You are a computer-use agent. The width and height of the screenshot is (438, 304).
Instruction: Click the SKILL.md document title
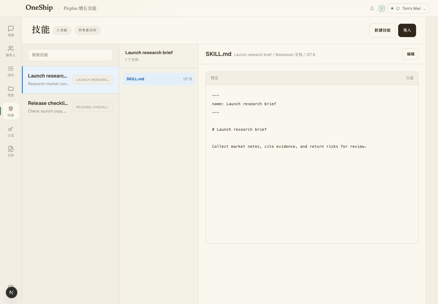(x=218, y=54)
